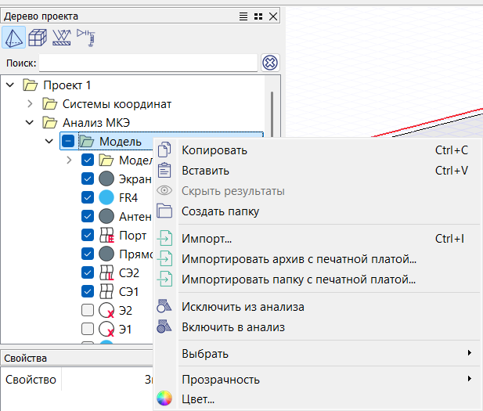Toggle the СЭ1 checkbox
483x411 pixels.
pyautogui.click(x=88, y=291)
